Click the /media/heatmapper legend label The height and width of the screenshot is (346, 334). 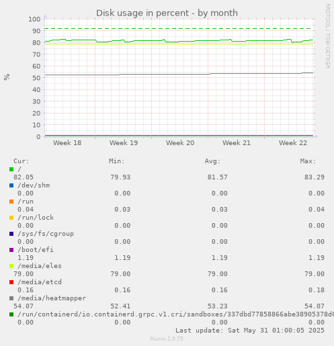pyautogui.click(x=52, y=298)
